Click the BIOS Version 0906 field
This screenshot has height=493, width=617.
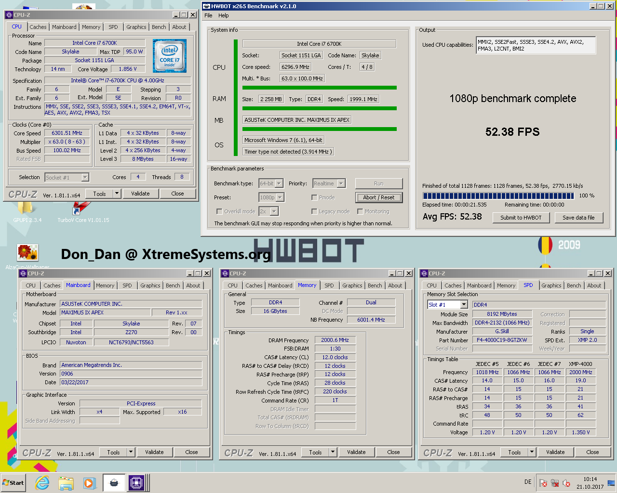(131, 374)
